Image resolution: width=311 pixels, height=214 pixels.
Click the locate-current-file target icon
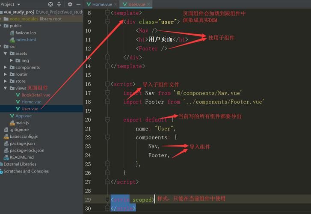[x=50, y=4]
